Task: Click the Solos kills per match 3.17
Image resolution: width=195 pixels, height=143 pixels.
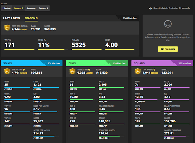Action: (x=36, y=109)
